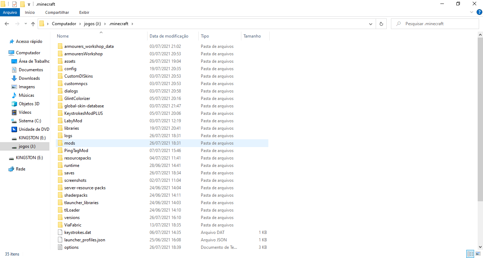Select the GlintColorizer folder icon
Image resolution: width=483 pixels, height=258 pixels.
pos(60,99)
